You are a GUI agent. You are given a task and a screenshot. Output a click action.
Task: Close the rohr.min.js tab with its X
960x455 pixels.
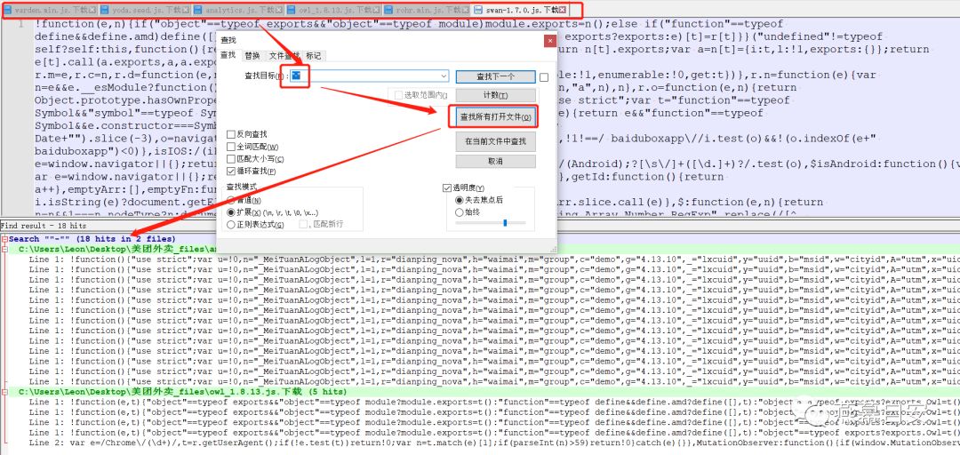click(x=466, y=10)
